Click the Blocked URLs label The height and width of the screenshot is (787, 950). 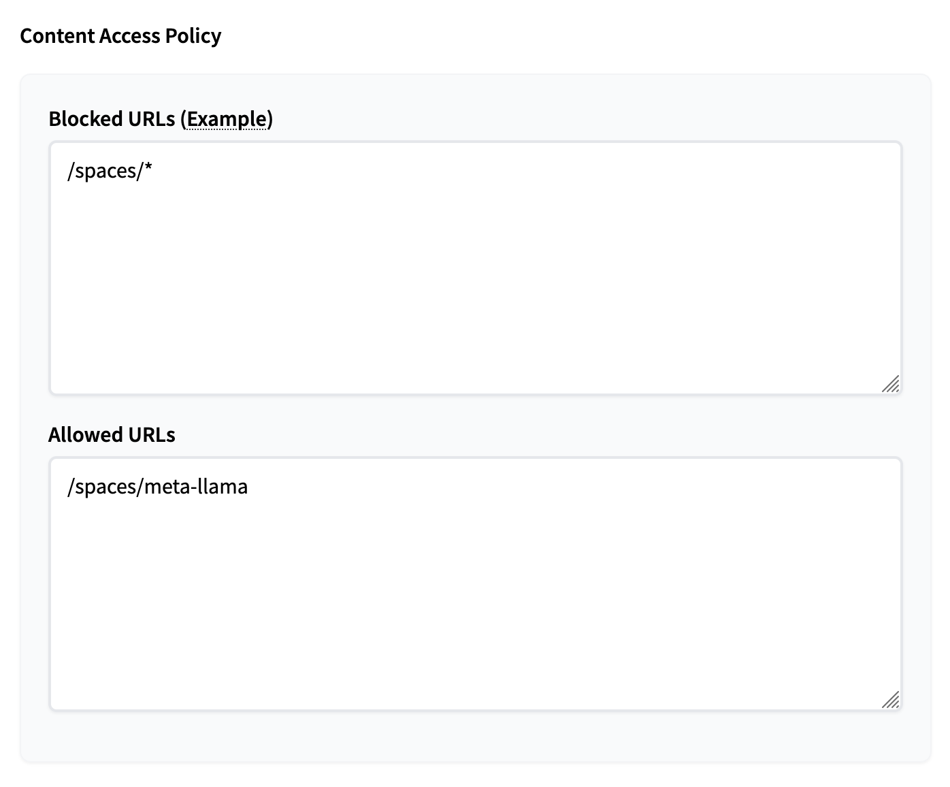coord(111,118)
